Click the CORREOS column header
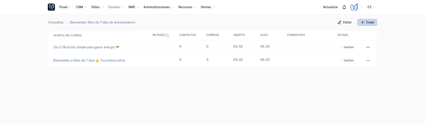 pyautogui.click(x=213, y=35)
